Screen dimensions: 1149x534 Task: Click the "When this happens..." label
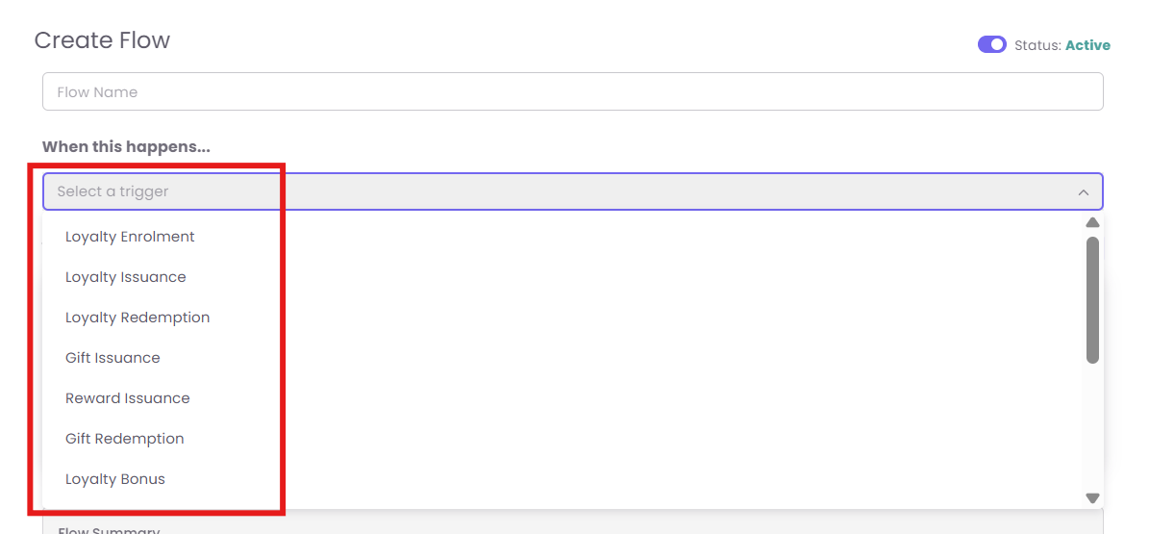coord(126,147)
